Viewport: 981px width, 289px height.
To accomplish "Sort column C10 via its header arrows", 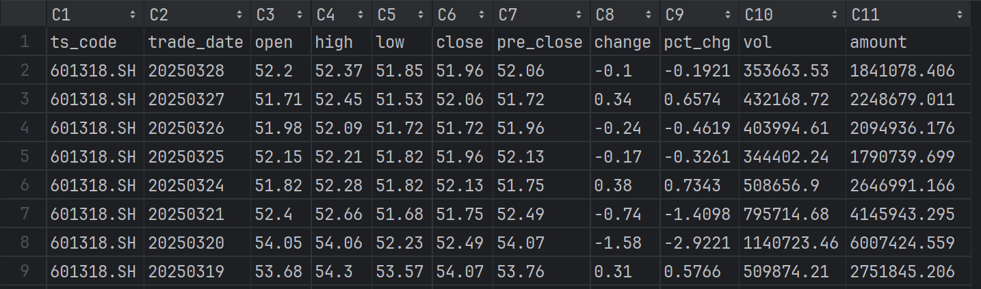I will pyautogui.click(x=834, y=14).
